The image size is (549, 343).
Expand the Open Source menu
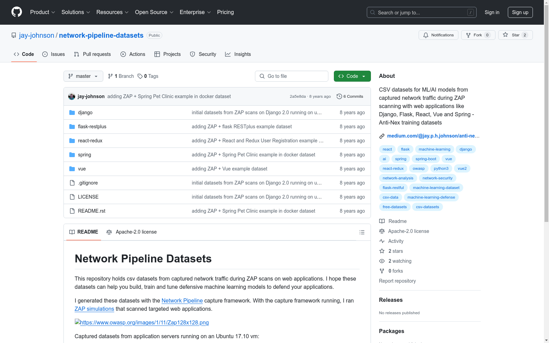[154, 12]
